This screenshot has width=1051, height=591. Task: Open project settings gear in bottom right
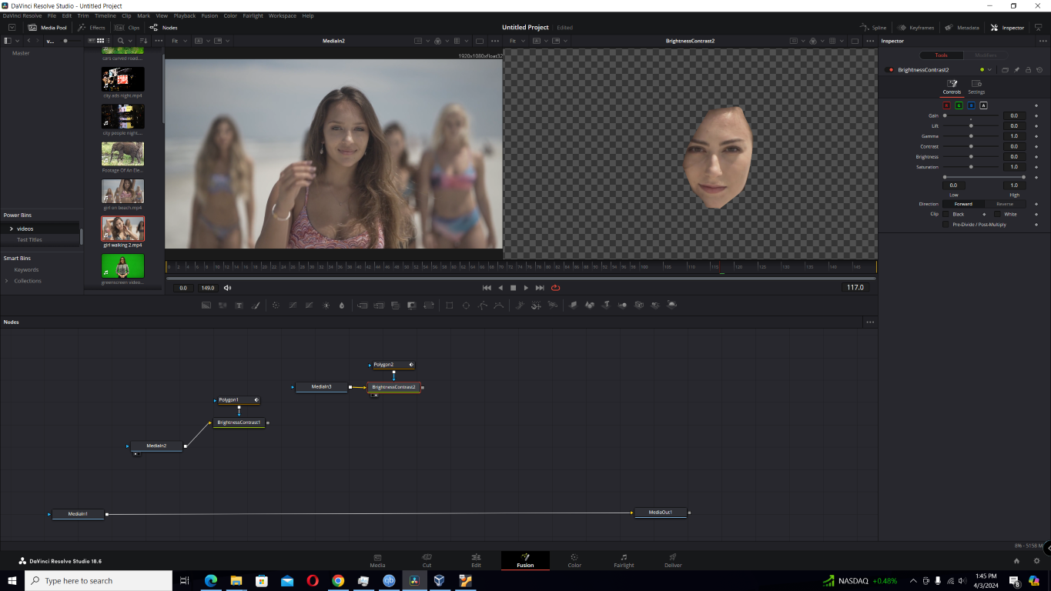point(1036,561)
